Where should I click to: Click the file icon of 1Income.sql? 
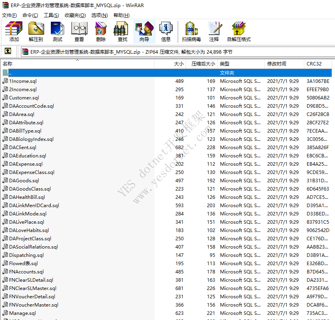pos(5,81)
